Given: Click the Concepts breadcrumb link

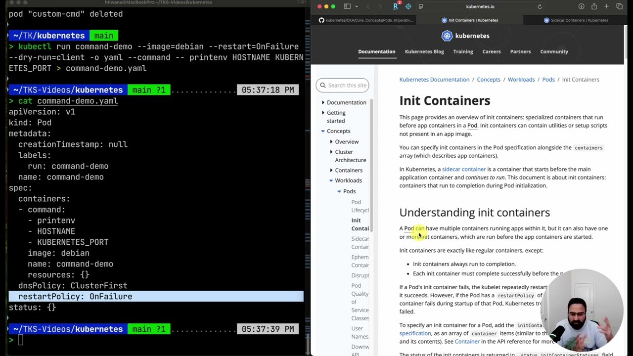Looking at the screenshot, I should pyautogui.click(x=489, y=80).
